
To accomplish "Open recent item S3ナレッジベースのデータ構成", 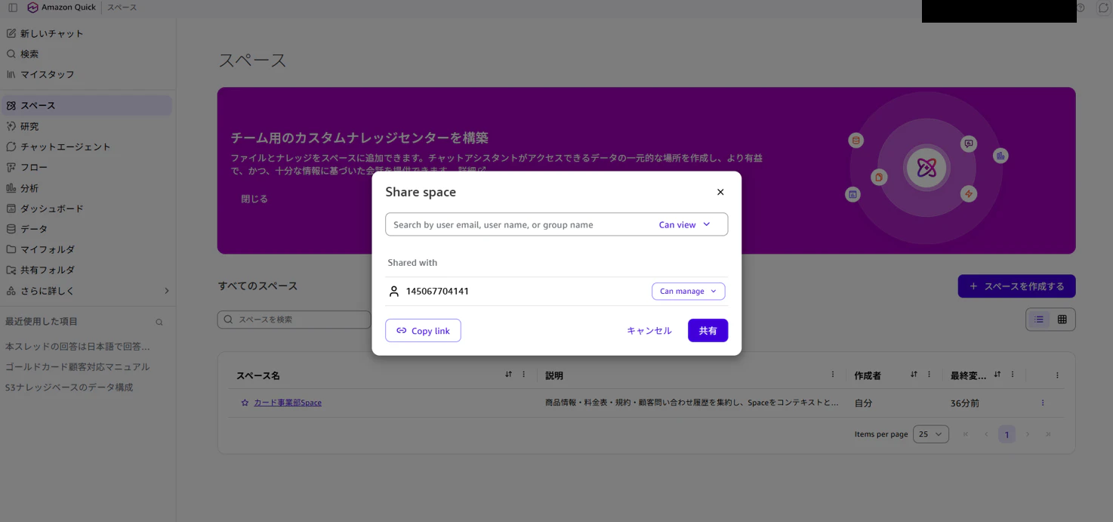I will [x=69, y=387].
